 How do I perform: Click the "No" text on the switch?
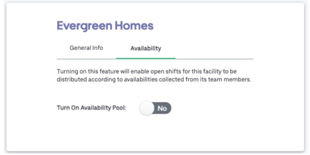click(x=162, y=108)
